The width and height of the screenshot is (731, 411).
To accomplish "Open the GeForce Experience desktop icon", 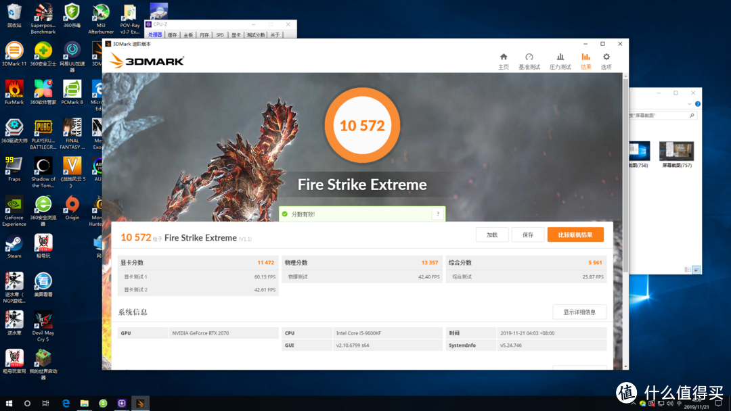I will [x=14, y=211].
